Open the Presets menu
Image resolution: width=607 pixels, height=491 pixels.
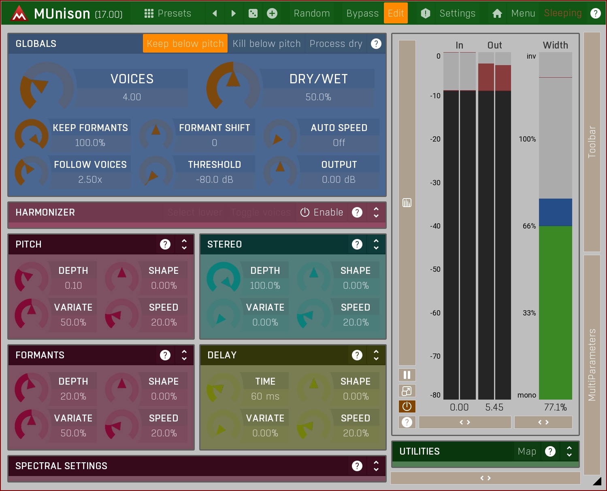pos(168,13)
